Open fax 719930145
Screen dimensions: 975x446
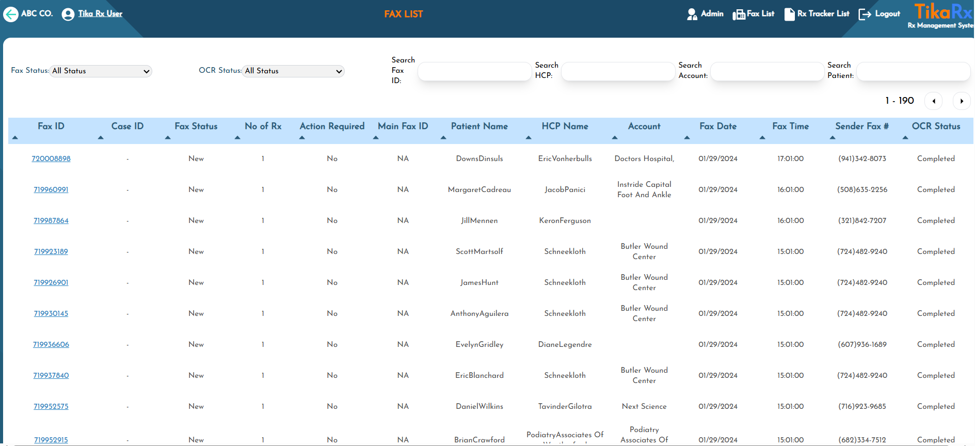[51, 313]
